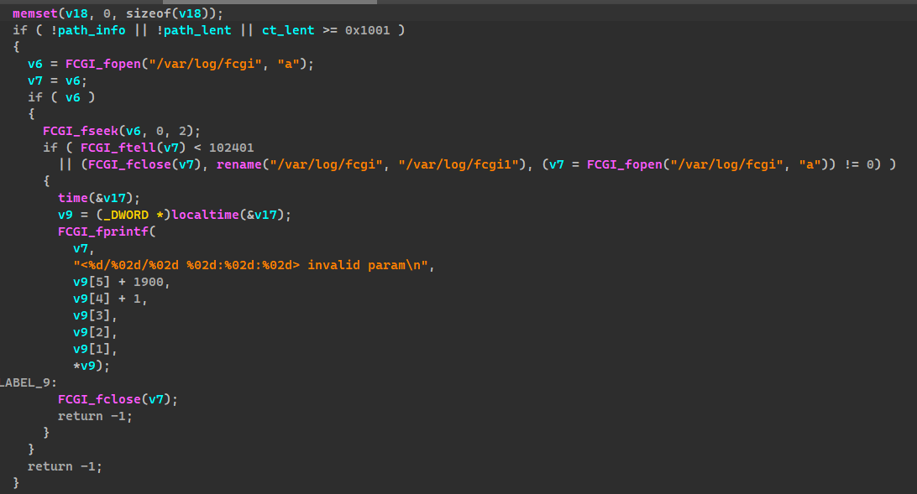Click the memset function call
917x494 pixels.
pos(34,13)
